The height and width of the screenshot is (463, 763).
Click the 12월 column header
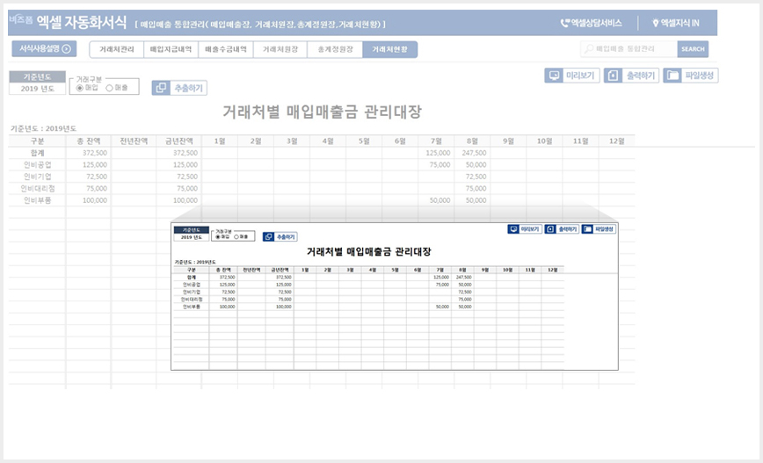point(617,141)
